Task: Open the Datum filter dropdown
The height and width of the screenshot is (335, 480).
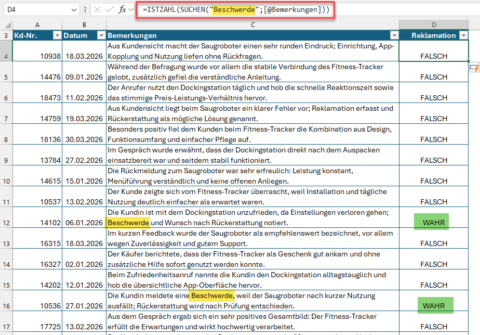Action: click(101, 35)
